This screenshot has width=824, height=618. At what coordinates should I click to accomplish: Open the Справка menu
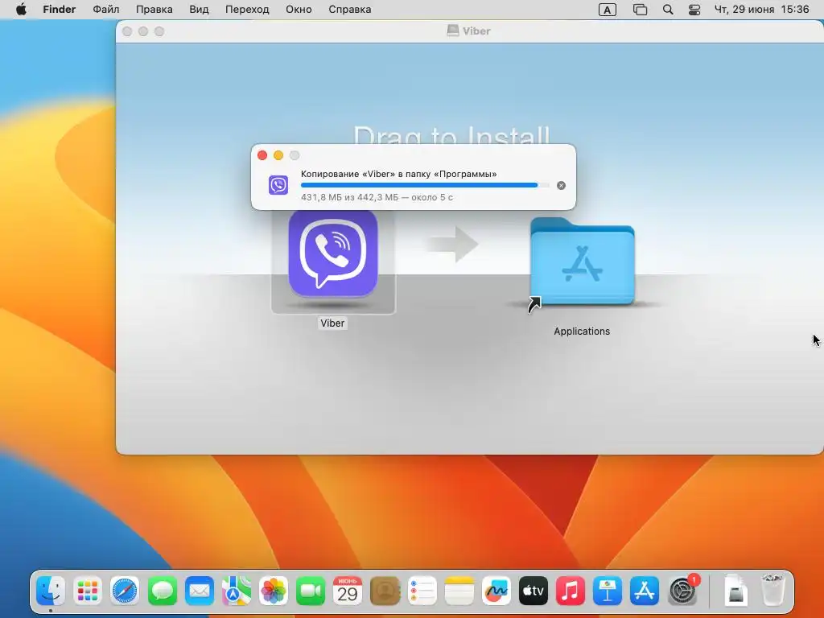point(349,10)
